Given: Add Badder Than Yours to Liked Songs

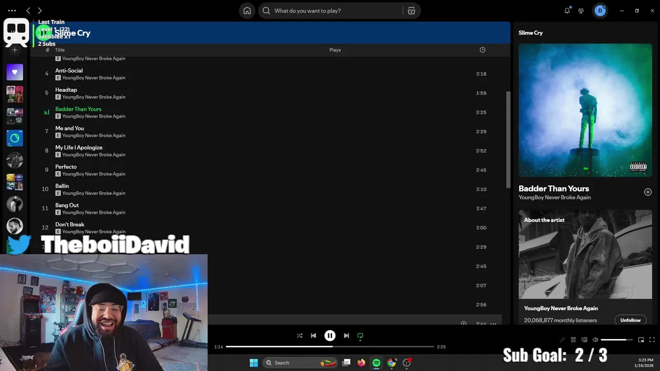Looking at the screenshot, I should (648, 192).
